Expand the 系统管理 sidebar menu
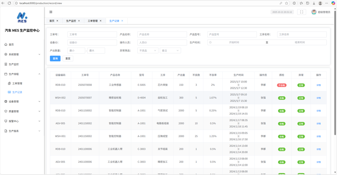337x175 pixels. (14, 54)
